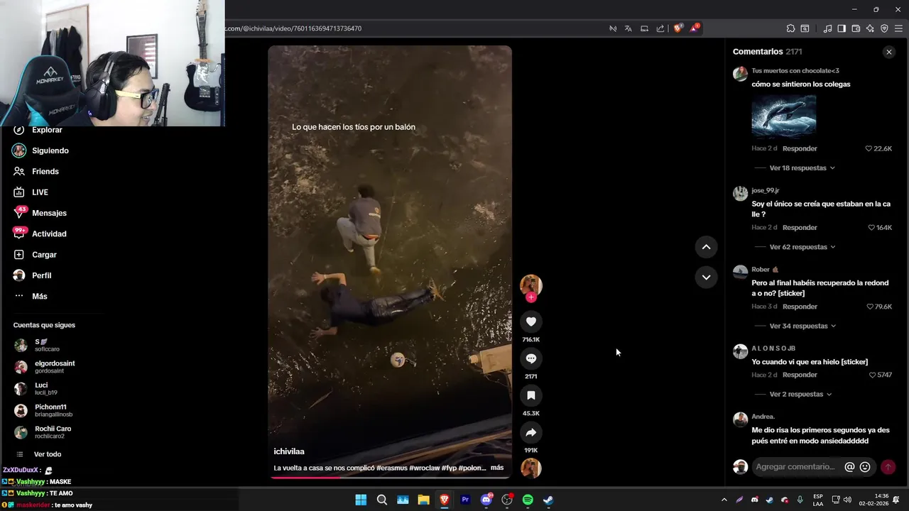
Task: Share the page via address bar share icon
Action: tap(660, 28)
